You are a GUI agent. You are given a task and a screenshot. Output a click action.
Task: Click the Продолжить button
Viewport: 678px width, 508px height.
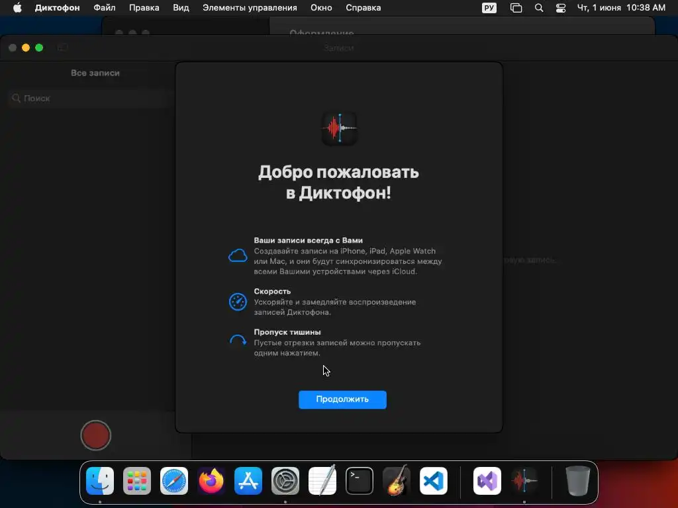[x=342, y=400]
